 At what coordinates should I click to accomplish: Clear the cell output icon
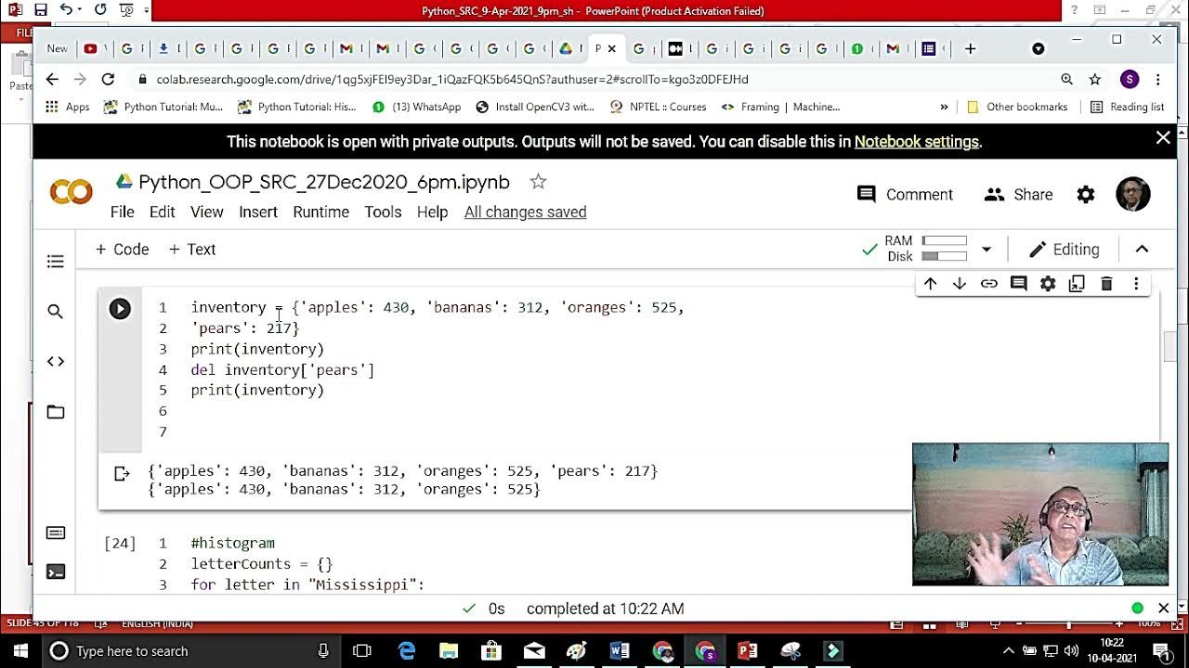point(122,474)
